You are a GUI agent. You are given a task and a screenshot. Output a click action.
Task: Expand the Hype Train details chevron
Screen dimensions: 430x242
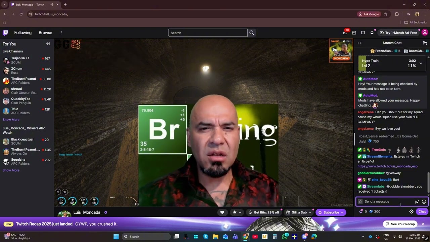tap(421, 63)
